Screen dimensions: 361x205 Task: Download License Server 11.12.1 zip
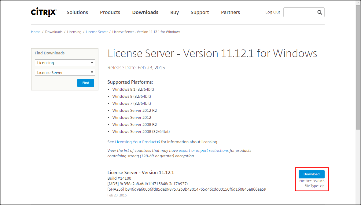click(x=311, y=174)
